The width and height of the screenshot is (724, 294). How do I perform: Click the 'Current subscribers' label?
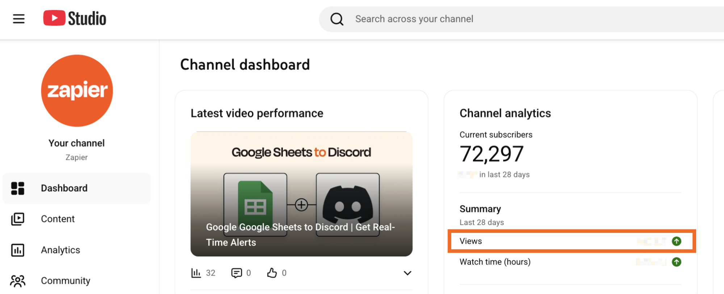coord(496,135)
